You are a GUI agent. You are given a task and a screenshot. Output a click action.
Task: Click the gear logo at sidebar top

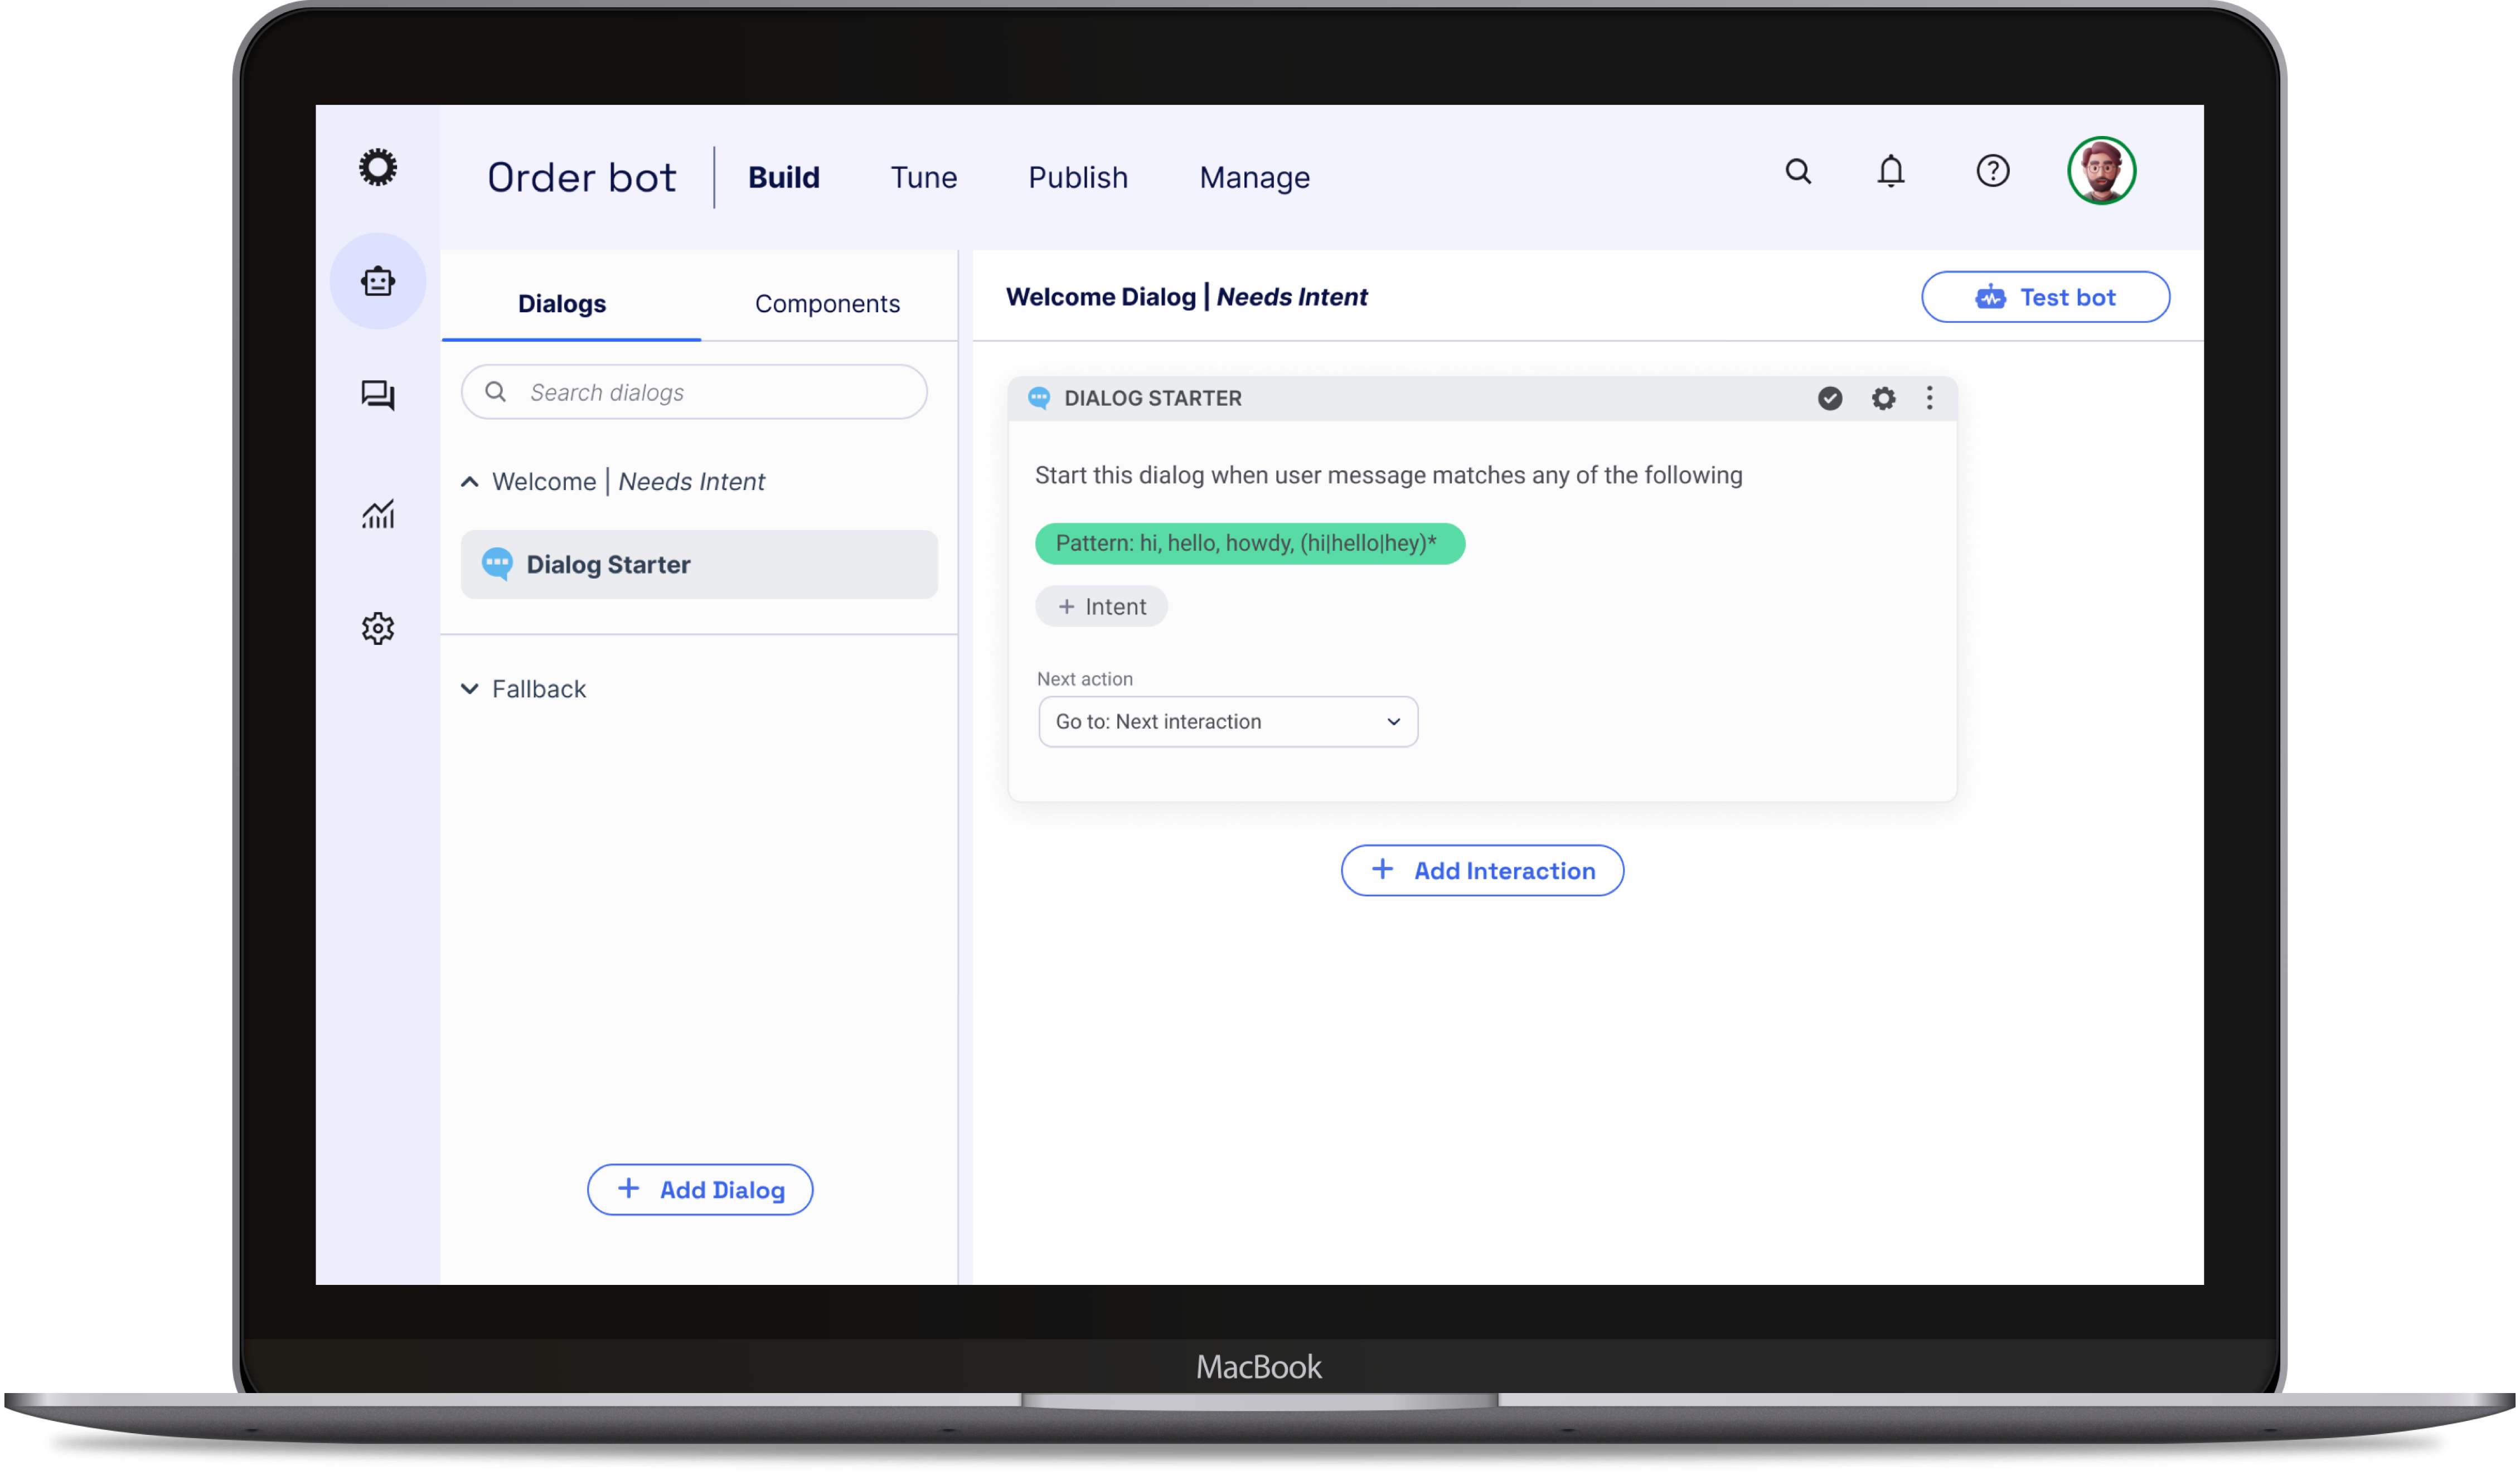378,167
